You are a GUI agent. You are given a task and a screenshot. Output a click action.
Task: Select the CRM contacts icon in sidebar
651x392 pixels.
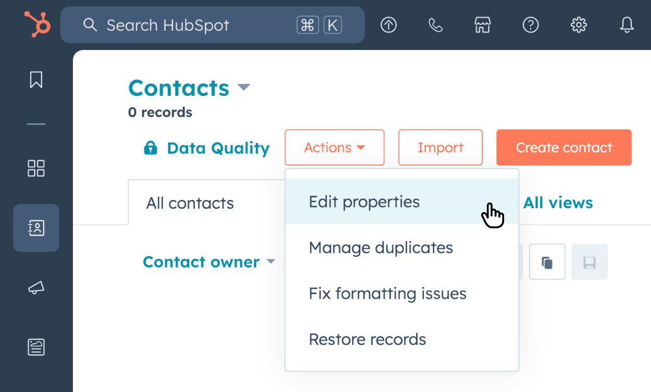(36, 227)
